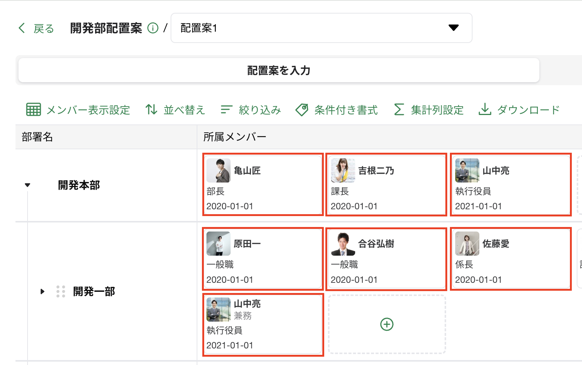Expand the 開発一部 department row
The width and height of the screenshot is (582, 365).
(42, 291)
